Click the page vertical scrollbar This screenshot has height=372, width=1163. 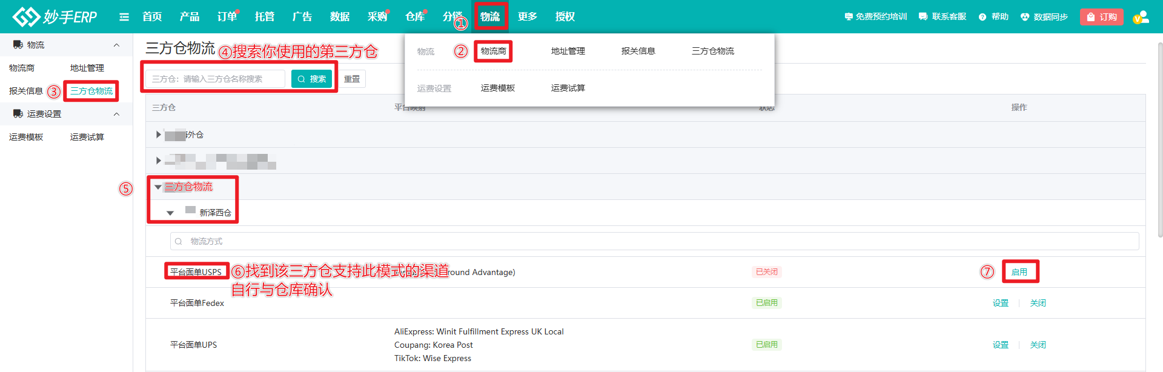[x=1160, y=139]
